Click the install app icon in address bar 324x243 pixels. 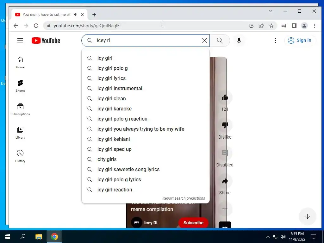click(251, 26)
